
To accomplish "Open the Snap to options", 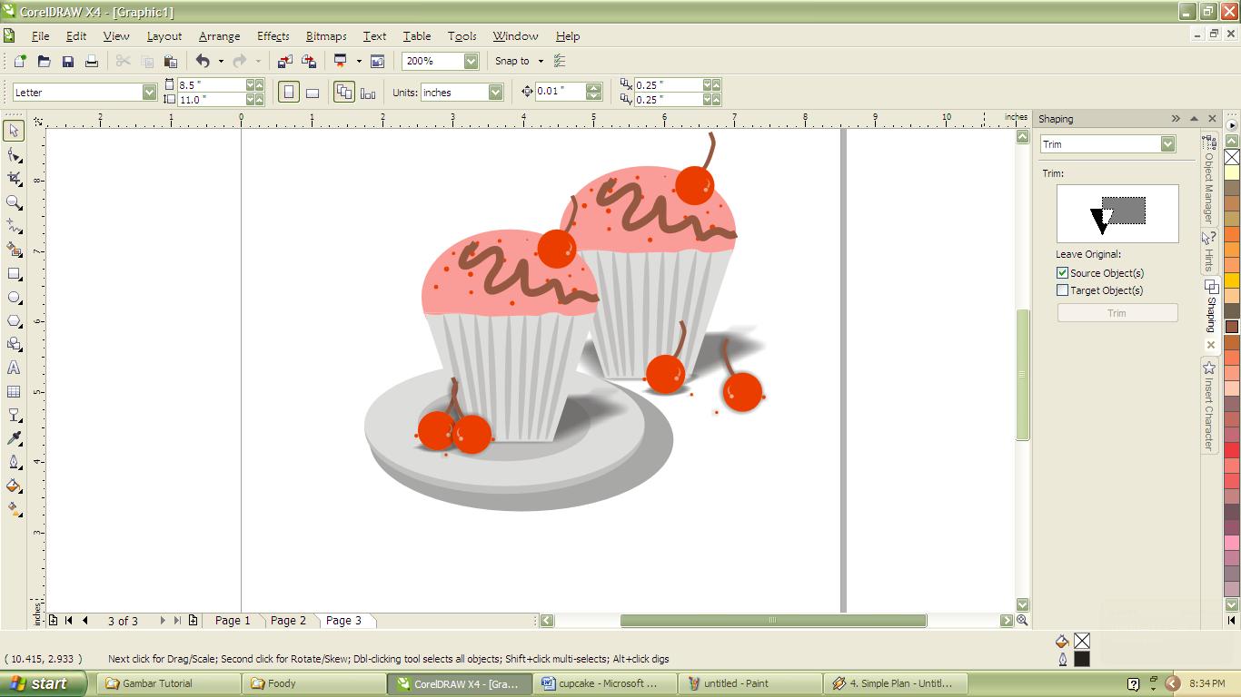I will click(518, 61).
